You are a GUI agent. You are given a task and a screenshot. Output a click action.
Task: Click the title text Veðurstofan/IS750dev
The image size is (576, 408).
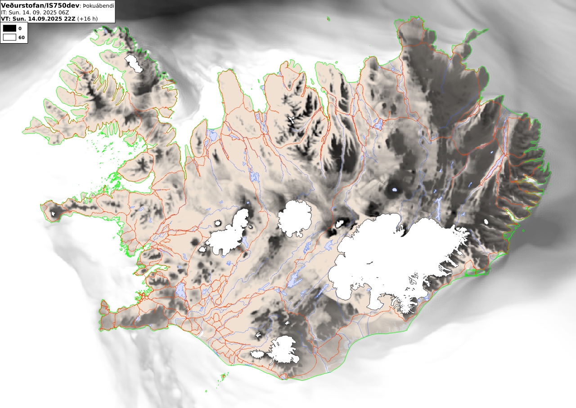pyautogui.click(x=40, y=5)
